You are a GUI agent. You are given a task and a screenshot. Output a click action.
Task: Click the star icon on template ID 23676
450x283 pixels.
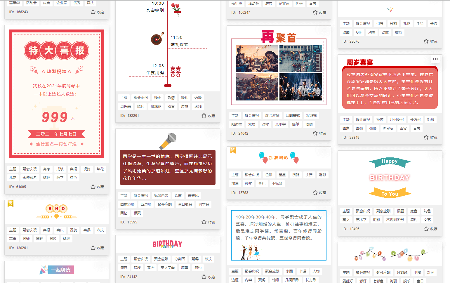pos(426,41)
